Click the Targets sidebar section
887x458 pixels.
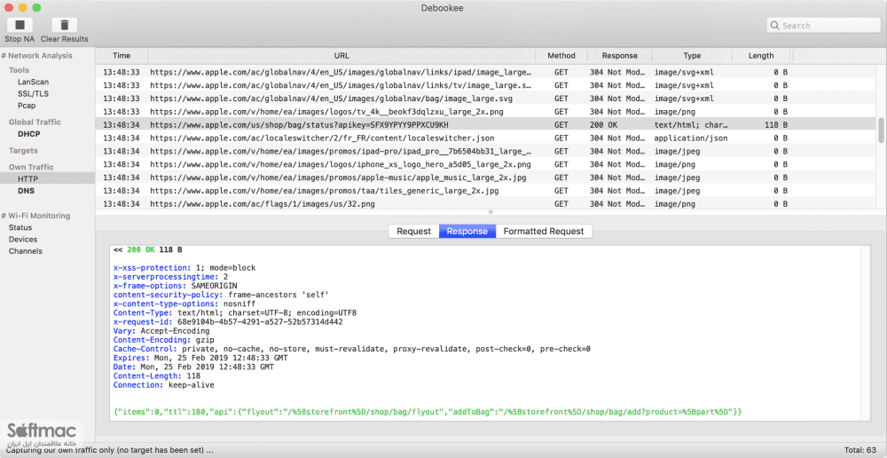click(x=23, y=151)
